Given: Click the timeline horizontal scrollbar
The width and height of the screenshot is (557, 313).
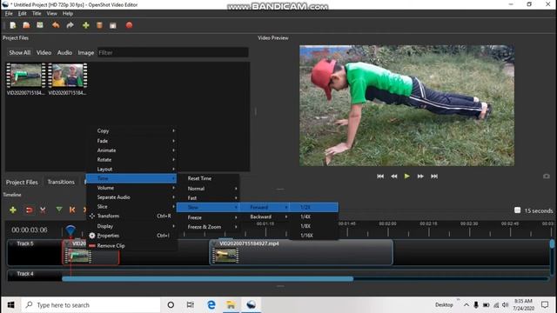Looking at the screenshot, I should click(207, 279).
